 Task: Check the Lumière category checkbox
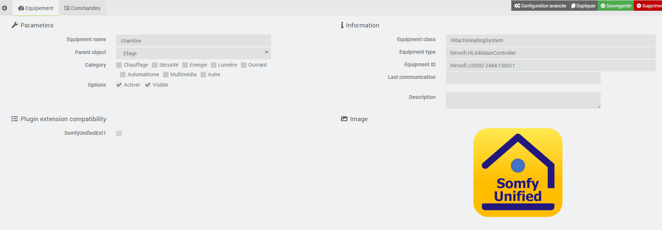(x=214, y=65)
